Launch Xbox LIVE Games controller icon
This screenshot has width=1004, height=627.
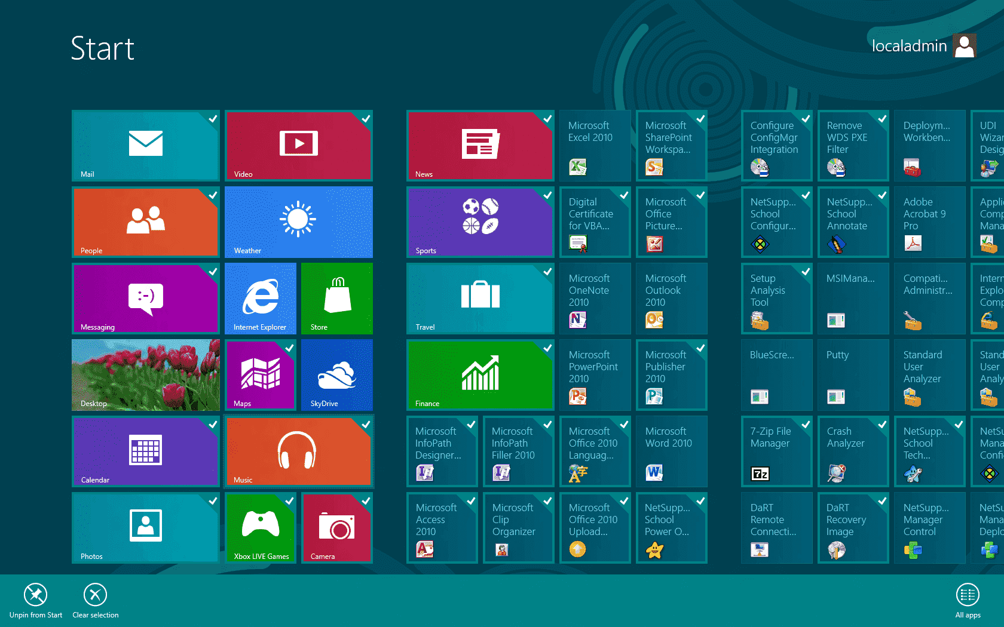tap(261, 524)
